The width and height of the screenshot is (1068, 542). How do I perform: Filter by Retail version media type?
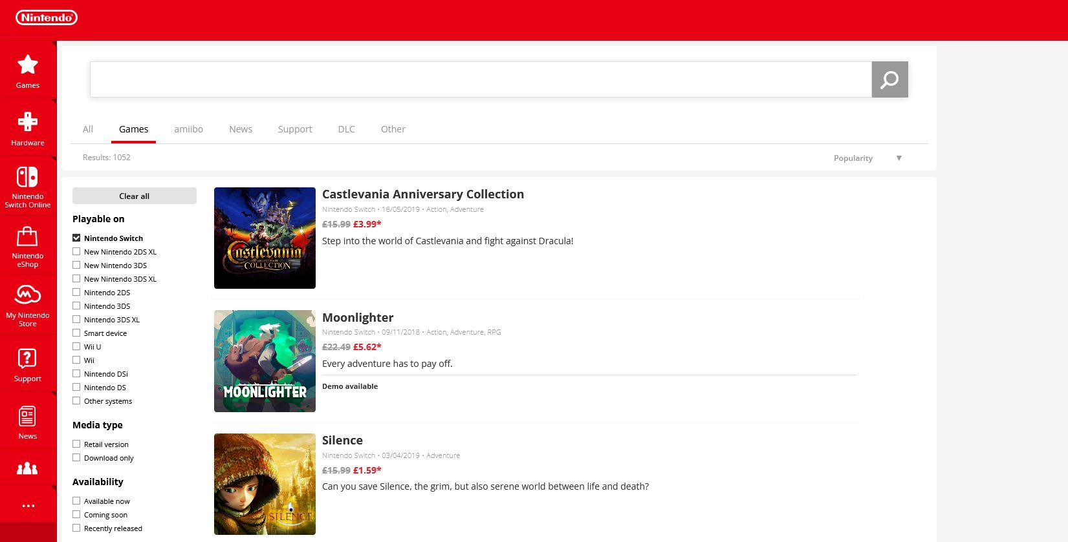click(76, 444)
